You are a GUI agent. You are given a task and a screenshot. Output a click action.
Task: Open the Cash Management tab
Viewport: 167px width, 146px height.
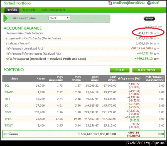click(x=53, y=10)
